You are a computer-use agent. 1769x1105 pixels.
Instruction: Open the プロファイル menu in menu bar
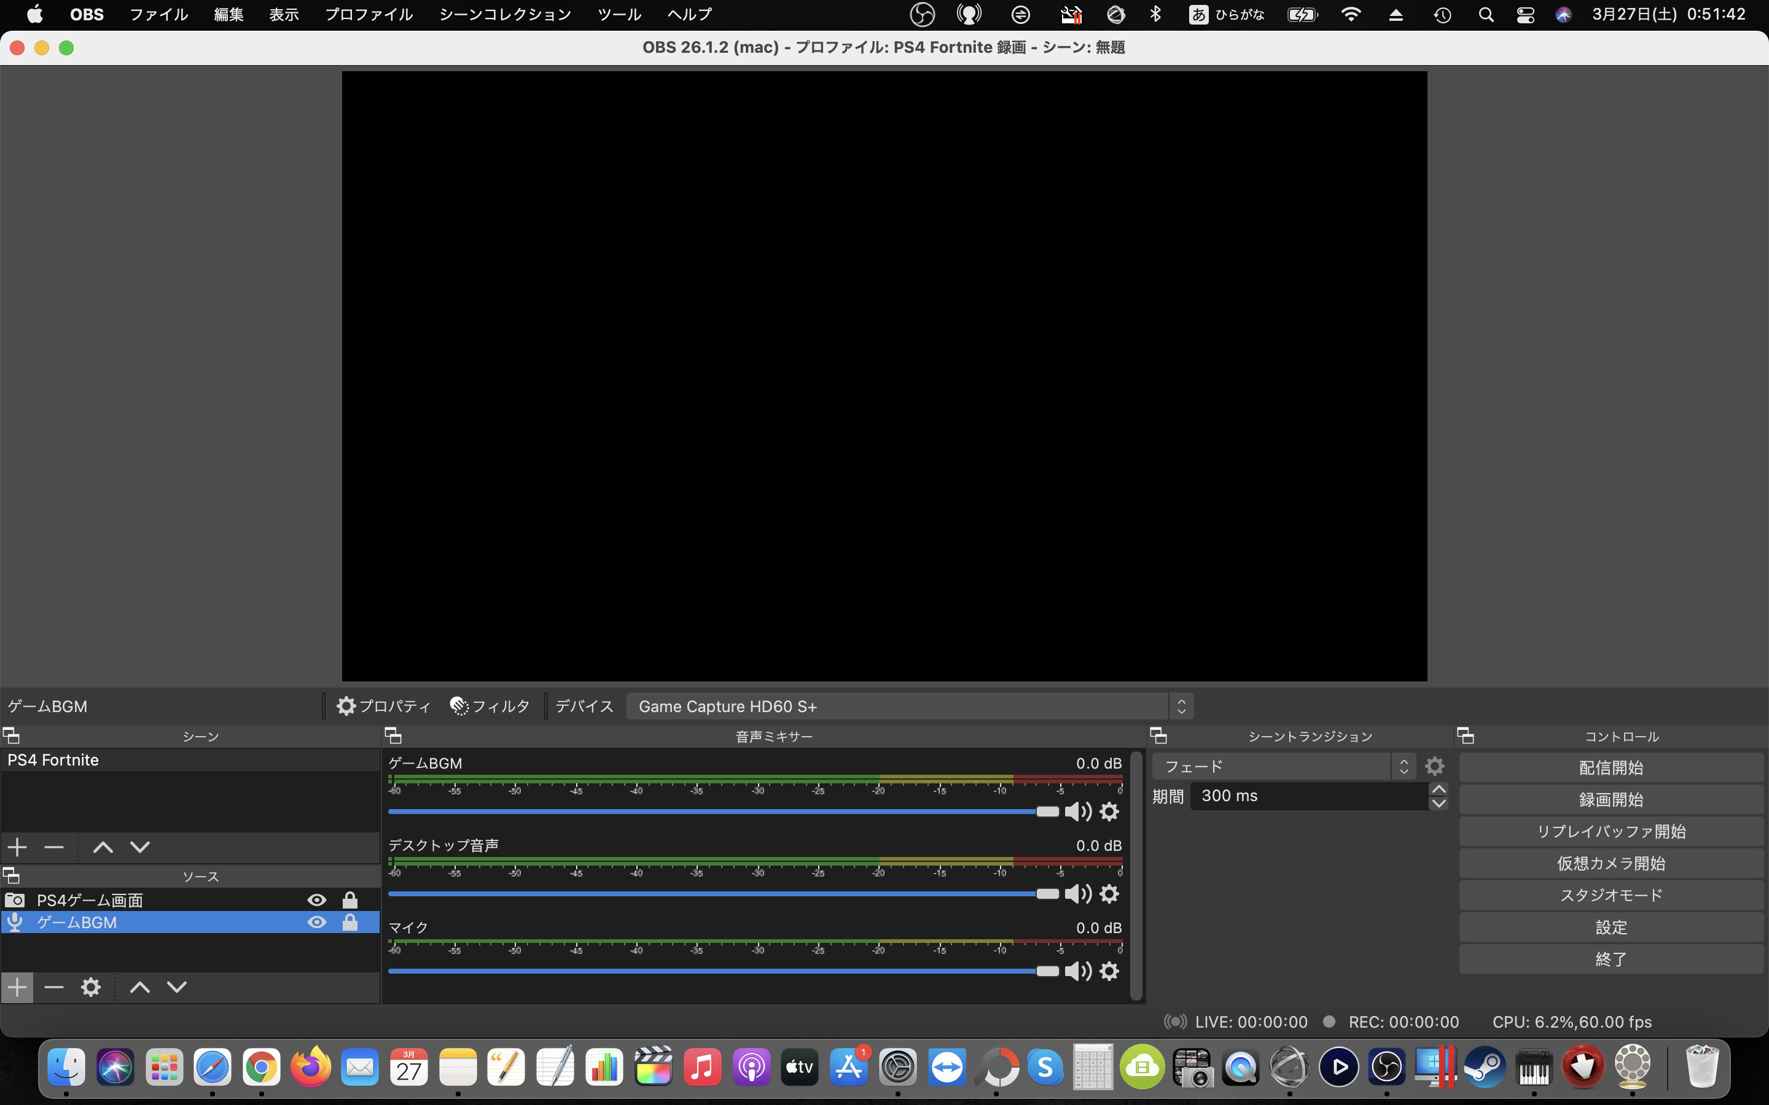(x=369, y=15)
